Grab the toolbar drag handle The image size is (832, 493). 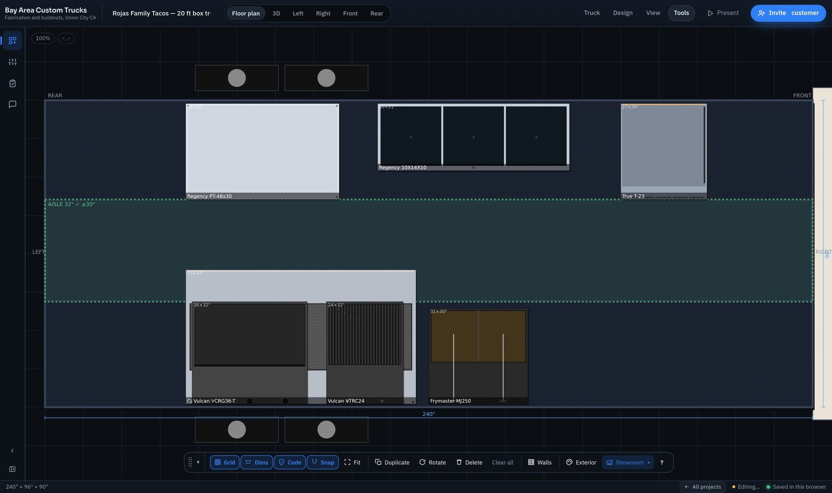pyautogui.click(x=190, y=462)
